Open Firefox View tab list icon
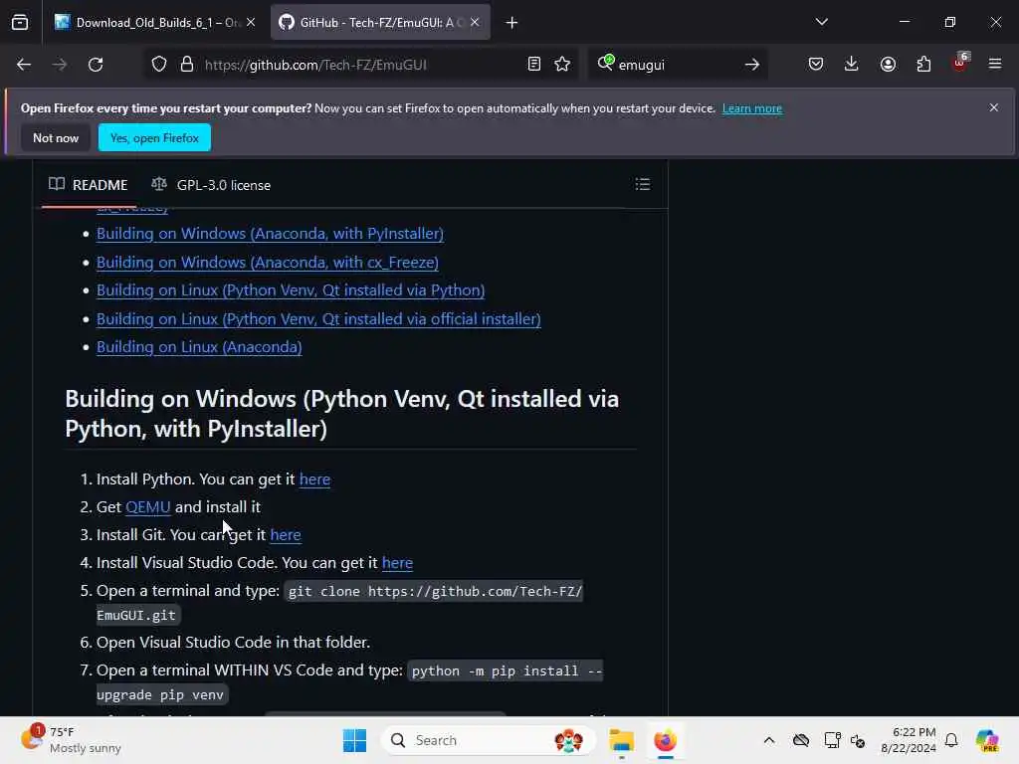Viewport: 1019px width, 764px height. click(x=20, y=23)
